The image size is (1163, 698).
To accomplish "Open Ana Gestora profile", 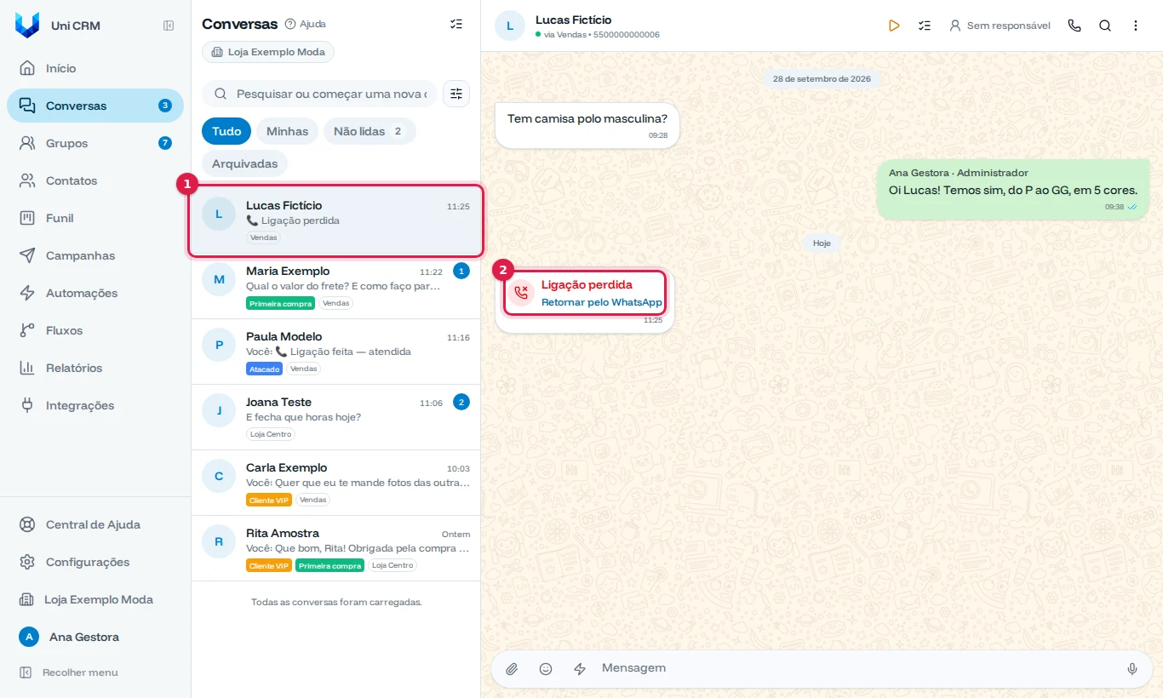I will click(x=95, y=637).
